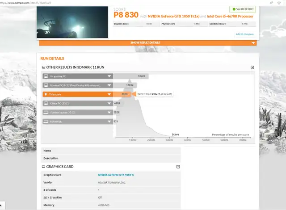The height and width of the screenshot is (210, 286).
Task: Expand the Notebook dropdown arrow
Action: pos(109,122)
